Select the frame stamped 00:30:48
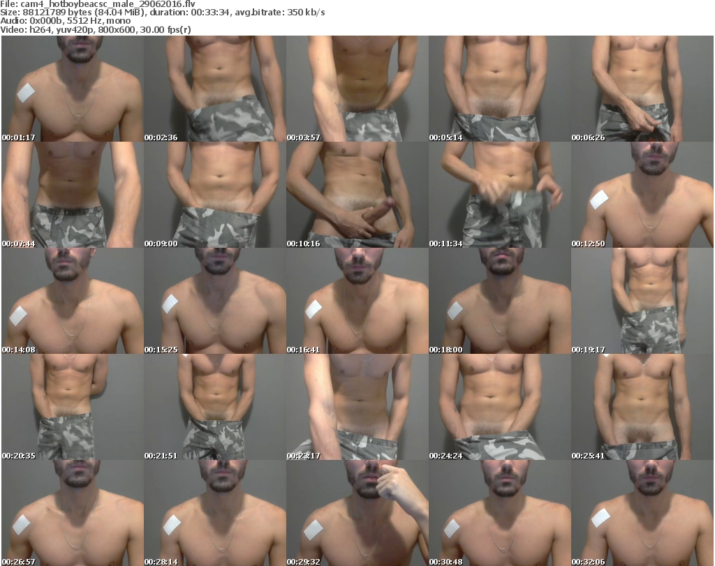The image size is (715, 566). click(500, 513)
